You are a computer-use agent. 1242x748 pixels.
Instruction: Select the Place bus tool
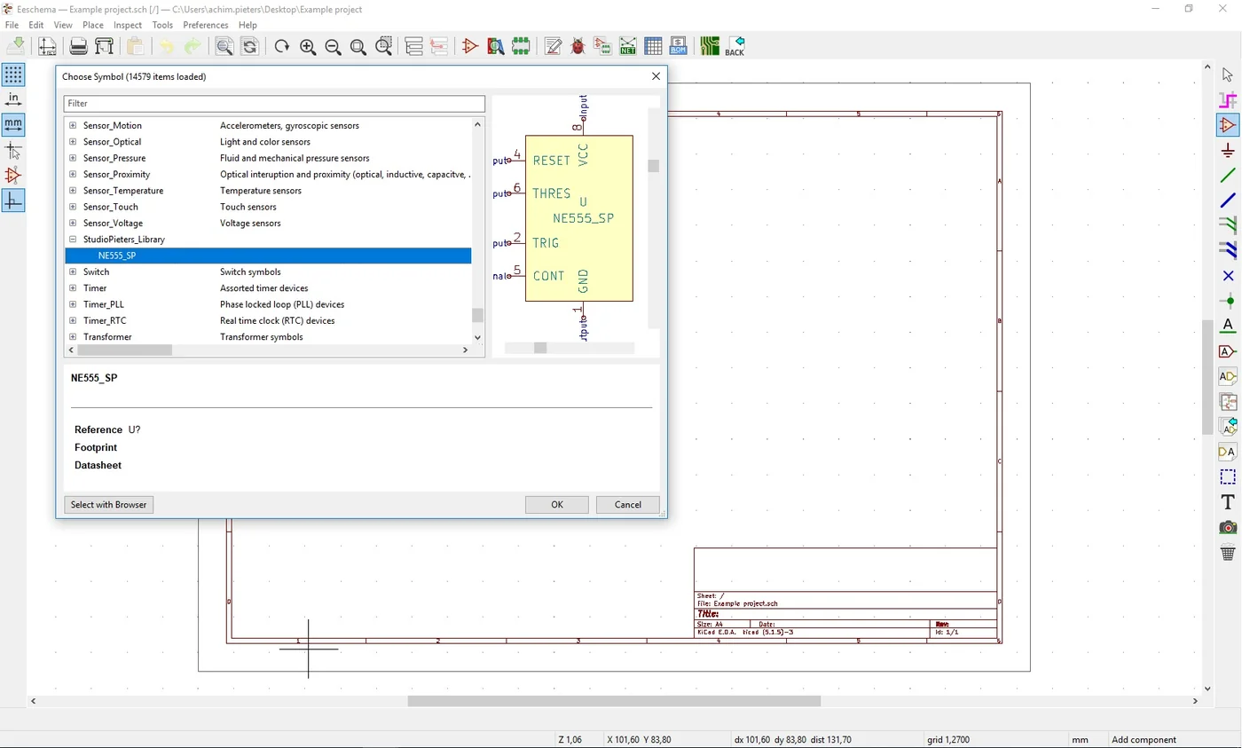[x=1228, y=201]
